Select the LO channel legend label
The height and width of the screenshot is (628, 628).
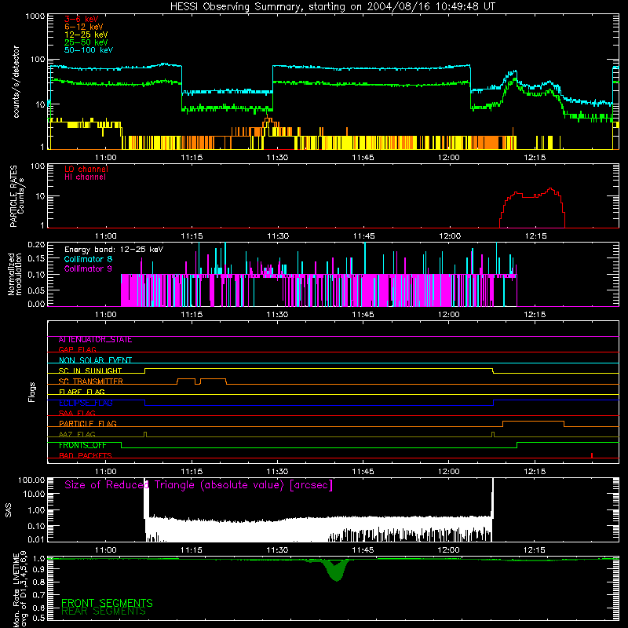point(86,169)
